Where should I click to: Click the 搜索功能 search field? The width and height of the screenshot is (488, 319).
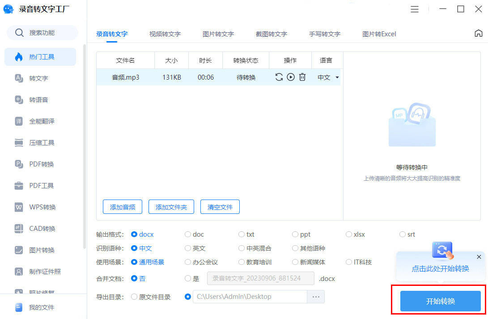pyautogui.click(x=42, y=33)
